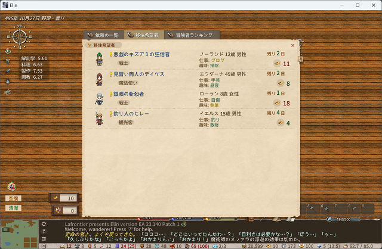Click the refresh arrows icon beside the log
The image size is (382, 249).
pyautogui.click(x=44, y=224)
